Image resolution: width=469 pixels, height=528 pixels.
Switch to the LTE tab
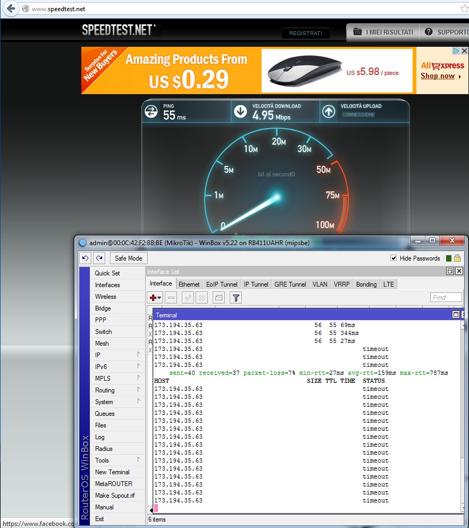pos(389,284)
